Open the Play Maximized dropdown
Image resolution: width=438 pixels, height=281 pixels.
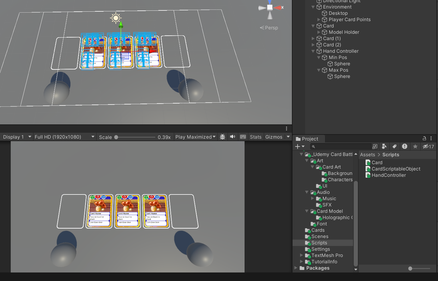click(195, 137)
